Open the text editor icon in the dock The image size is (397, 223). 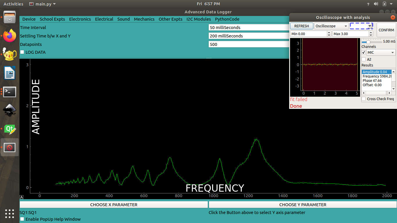click(x=10, y=73)
